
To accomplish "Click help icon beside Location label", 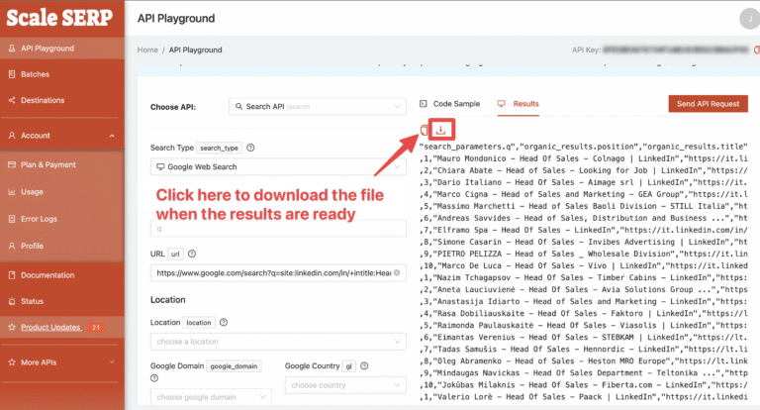I will click(x=225, y=322).
